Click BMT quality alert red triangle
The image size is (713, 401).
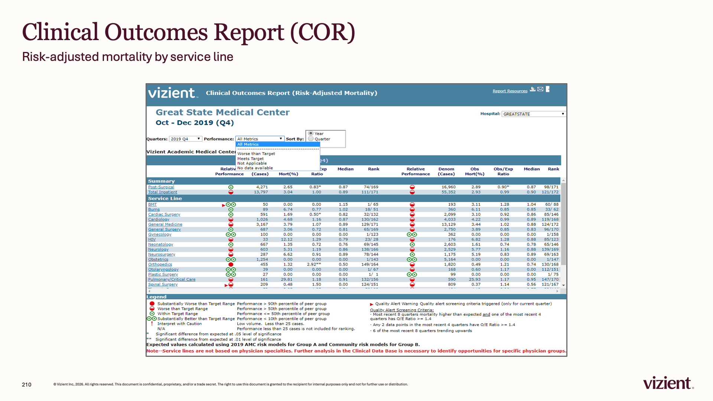224,205
